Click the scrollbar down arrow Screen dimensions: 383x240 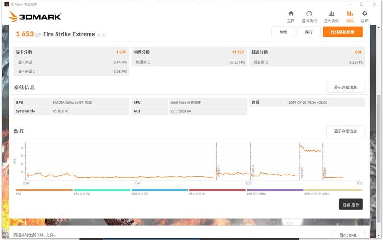379,235
